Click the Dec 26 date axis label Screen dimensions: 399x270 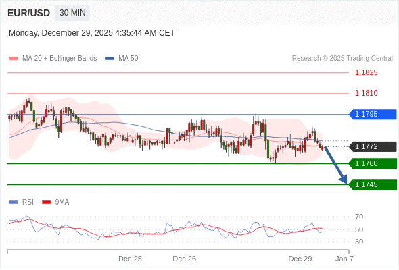point(184,259)
